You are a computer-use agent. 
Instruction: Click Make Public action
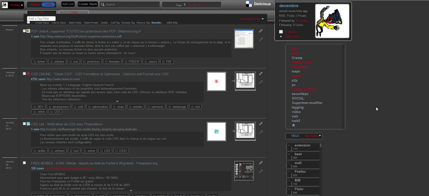(x=75, y=23)
